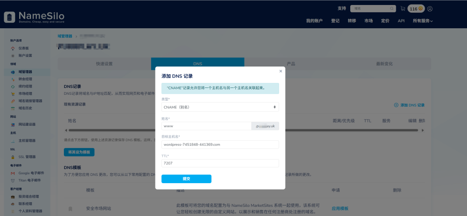Image resolution: width=467 pixels, height=216 pixels.
Task: Click the NameSilo logo
Action: (x=34, y=17)
